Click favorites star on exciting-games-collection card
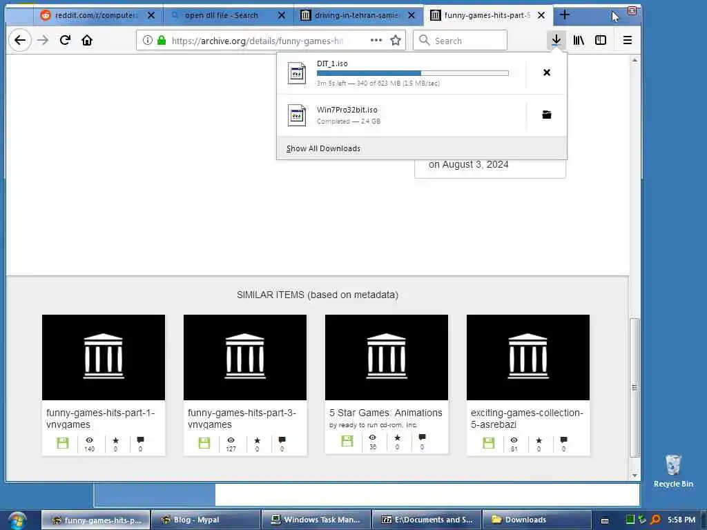 (x=539, y=440)
